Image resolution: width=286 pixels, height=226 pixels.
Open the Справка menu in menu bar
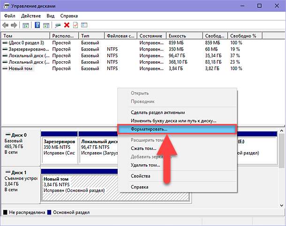pos(69,16)
